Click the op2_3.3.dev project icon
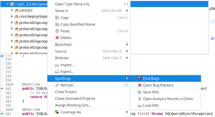This screenshot has width=215, height=117. click(x=12, y=4)
